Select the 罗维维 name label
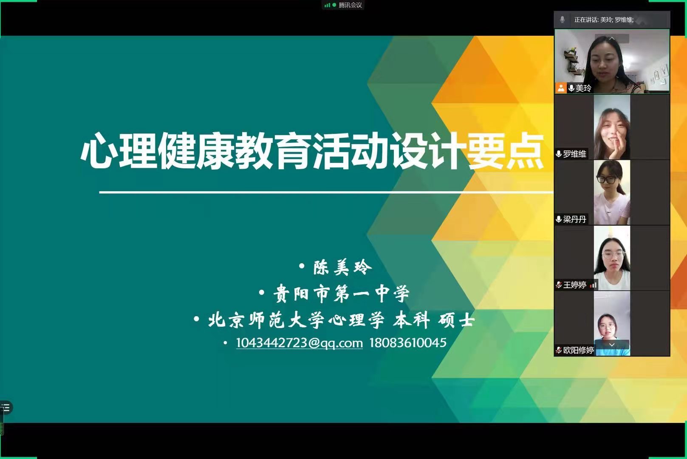 [x=574, y=154]
